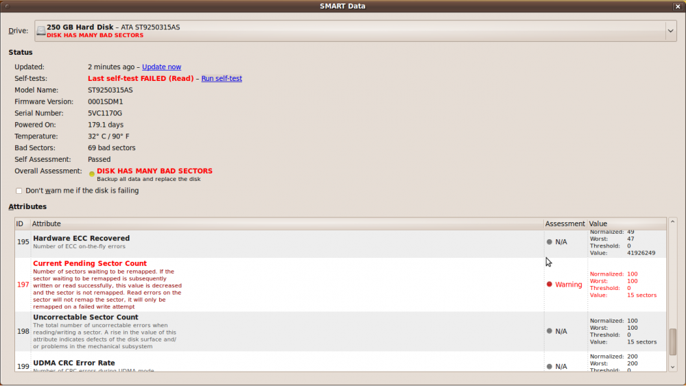Click the Update now link

coord(161,67)
